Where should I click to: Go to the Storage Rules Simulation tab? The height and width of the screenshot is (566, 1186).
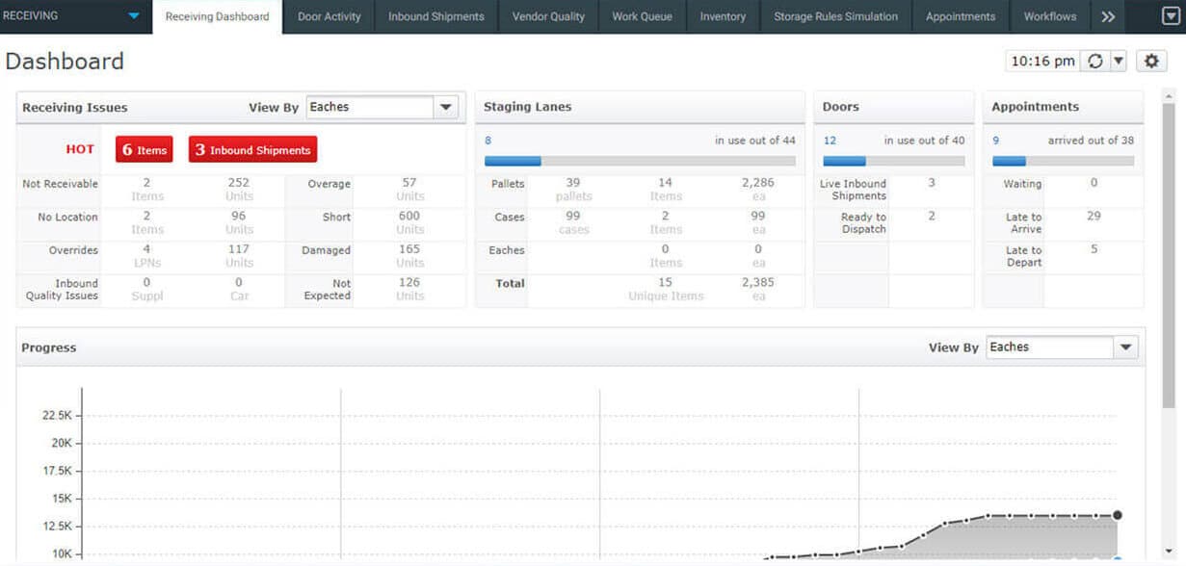click(835, 16)
